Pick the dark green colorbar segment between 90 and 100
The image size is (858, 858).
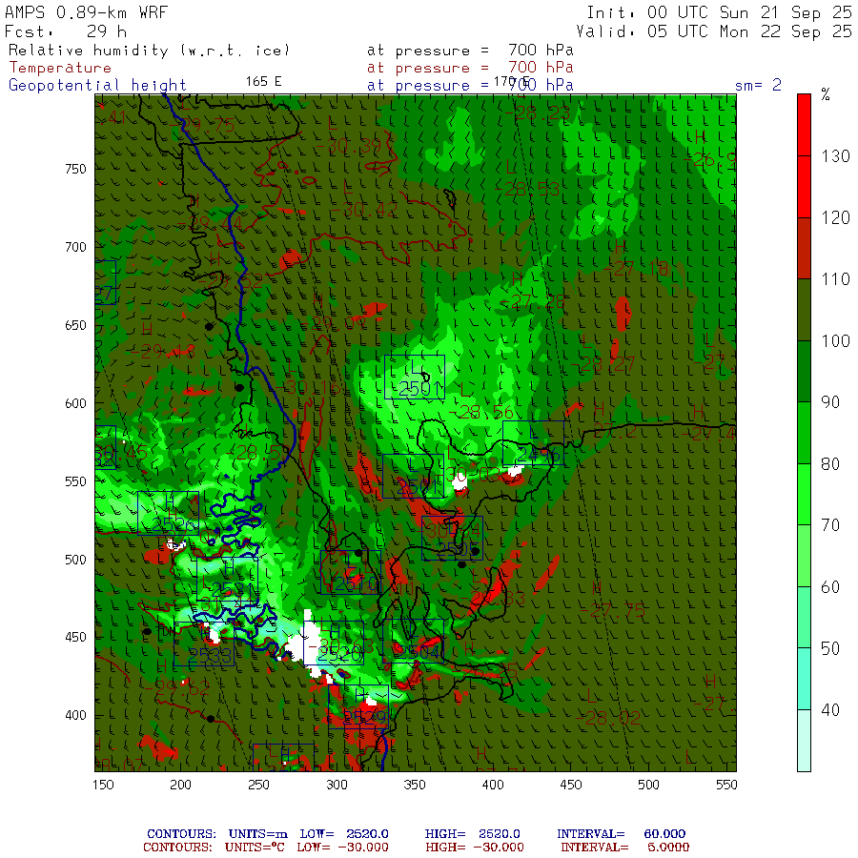coord(804,372)
